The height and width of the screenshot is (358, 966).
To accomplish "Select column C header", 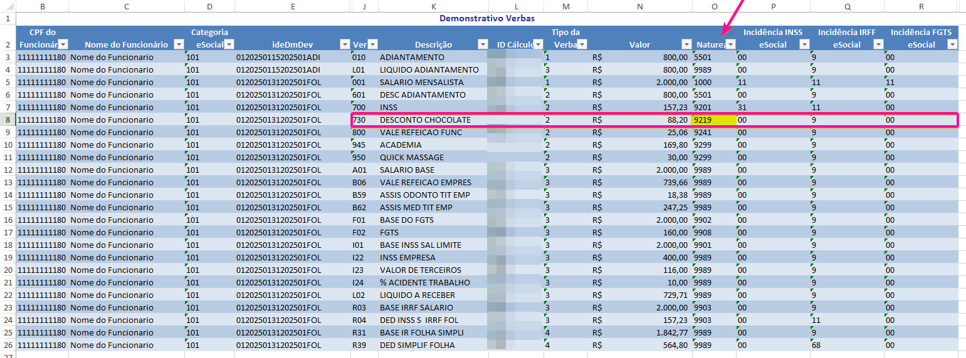I will pyautogui.click(x=127, y=6).
